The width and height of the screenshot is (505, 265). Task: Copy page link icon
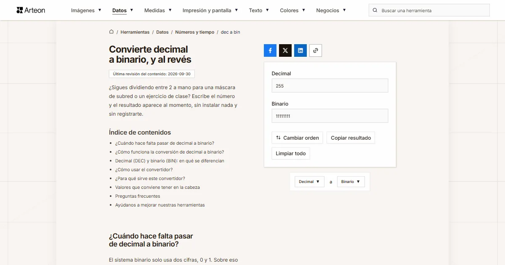point(316,50)
